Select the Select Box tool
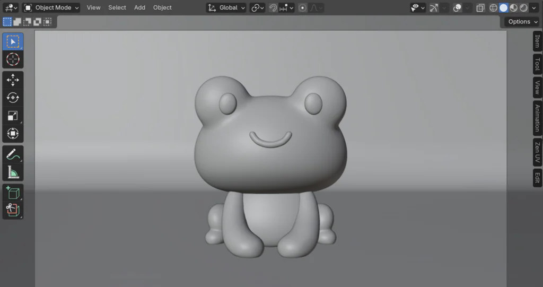This screenshot has height=287, width=543. 13,41
